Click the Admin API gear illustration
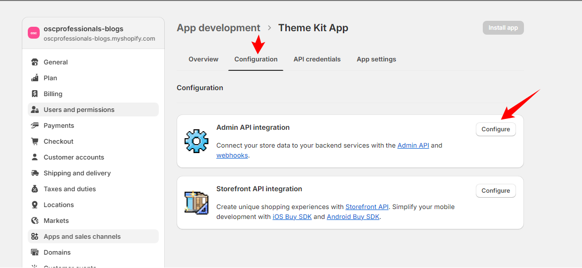582x268 pixels. pos(196,141)
